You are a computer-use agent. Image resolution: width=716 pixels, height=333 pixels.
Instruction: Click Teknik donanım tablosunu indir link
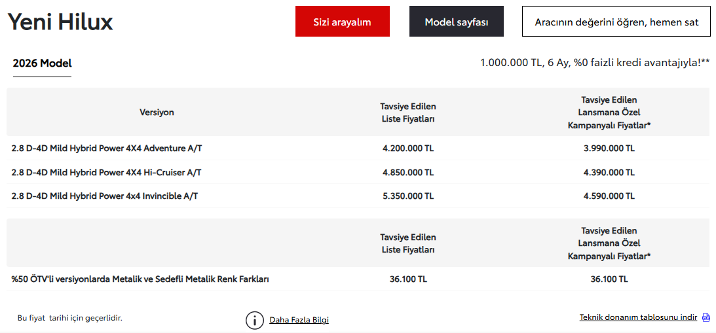(638, 317)
